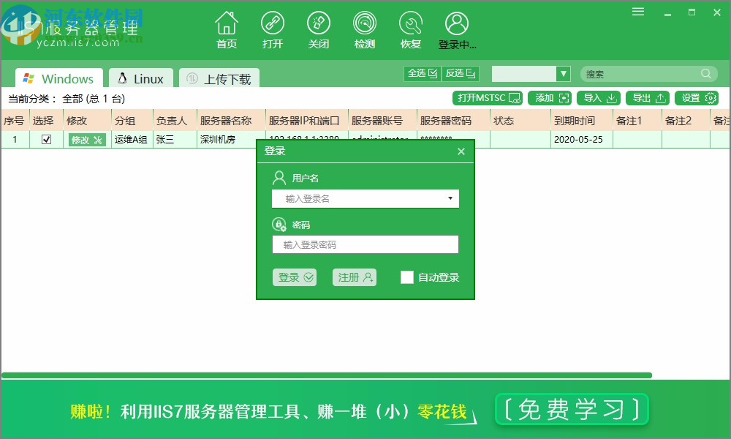731x439 pixels.
Task: Click the username icon in login dialog
Action: click(279, 177)
